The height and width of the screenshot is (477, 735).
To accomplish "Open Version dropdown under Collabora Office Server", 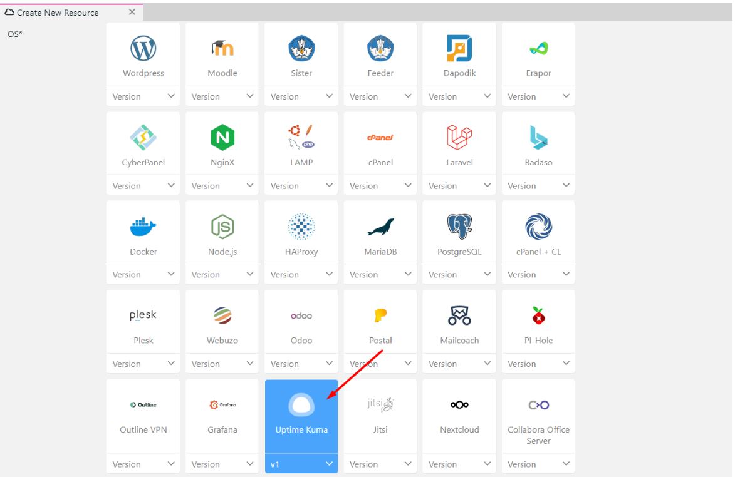I will pyautogui.click(x=538, y=464).
